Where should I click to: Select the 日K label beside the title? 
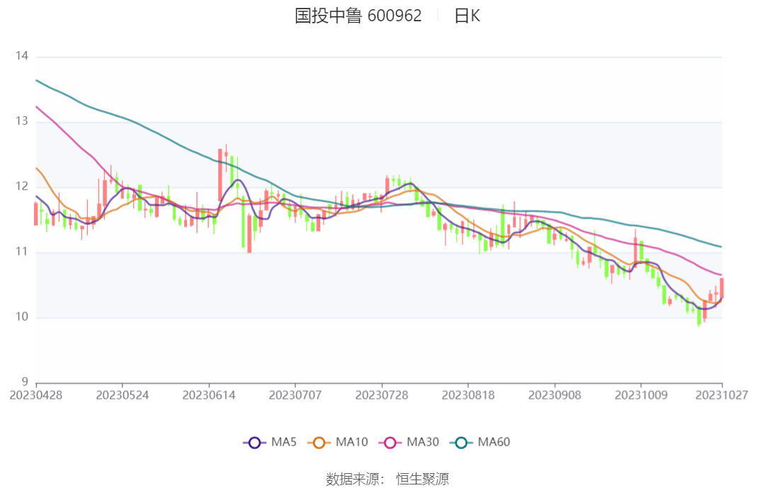(467, 16)
